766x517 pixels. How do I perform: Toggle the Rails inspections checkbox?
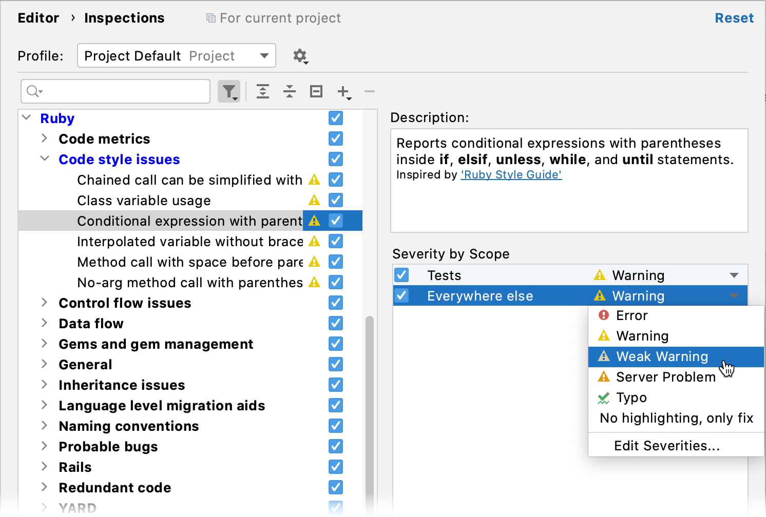336,467
